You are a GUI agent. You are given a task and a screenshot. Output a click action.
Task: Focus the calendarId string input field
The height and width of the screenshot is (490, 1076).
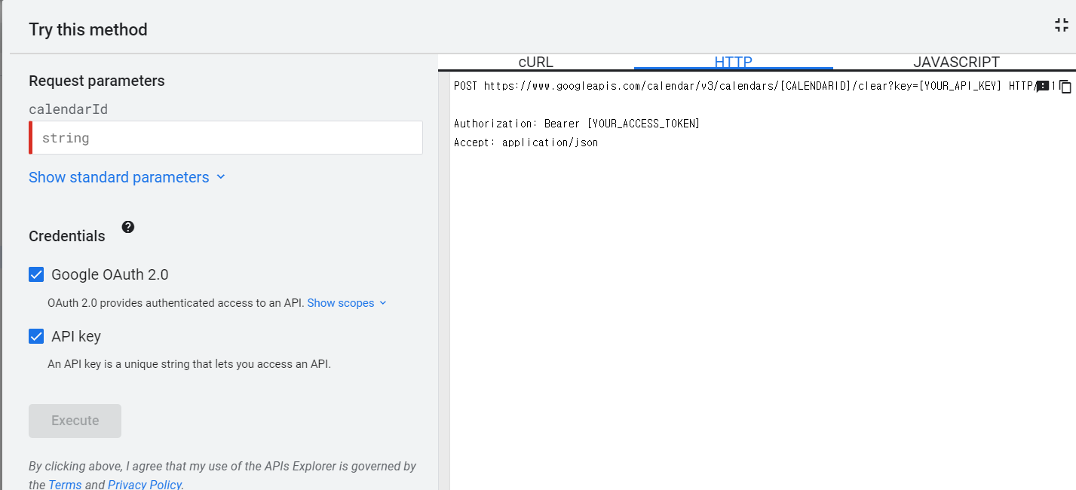[x=225, y=138]
